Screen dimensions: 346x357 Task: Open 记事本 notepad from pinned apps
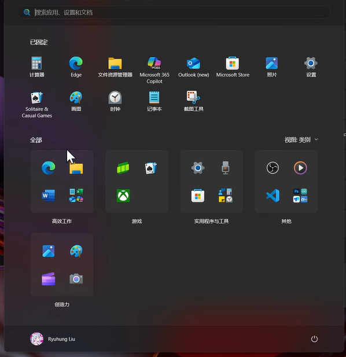pos(154,101)
